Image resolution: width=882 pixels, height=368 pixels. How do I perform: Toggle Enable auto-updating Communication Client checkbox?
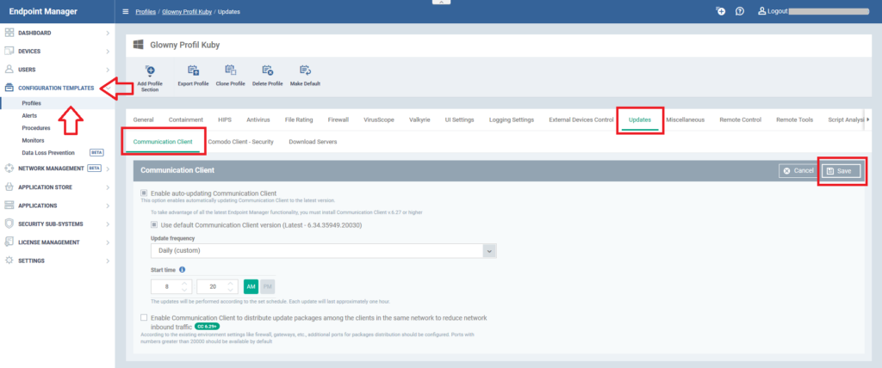[144, 193]
